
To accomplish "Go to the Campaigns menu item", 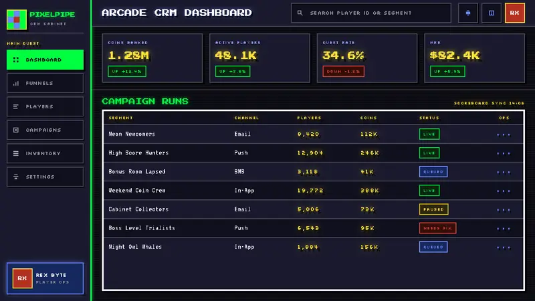I will pos(45,130).
